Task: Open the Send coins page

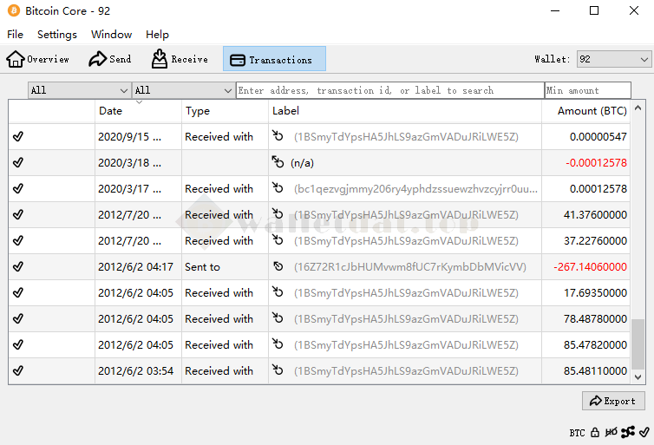Action: point(110,59)
